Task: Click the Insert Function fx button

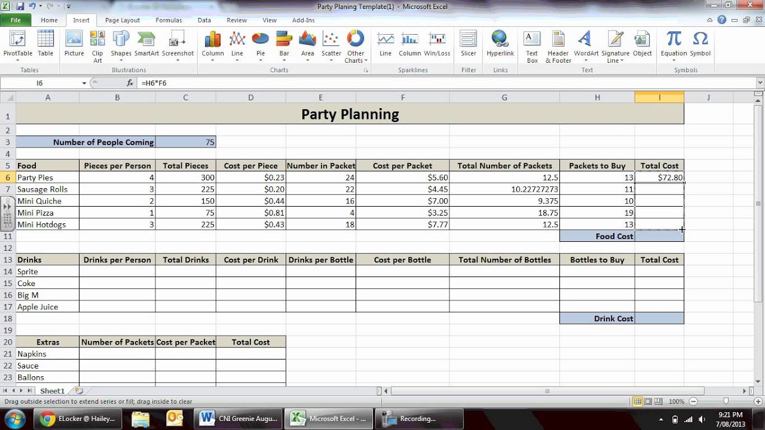Action: (130, 83)
